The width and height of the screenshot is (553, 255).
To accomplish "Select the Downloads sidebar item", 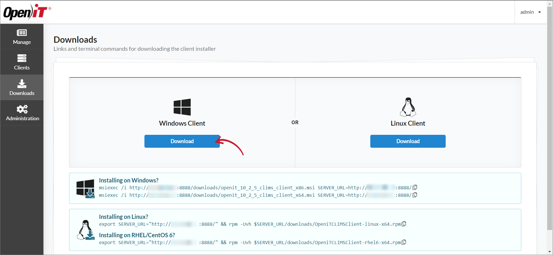I will click(x=22, y=87).
